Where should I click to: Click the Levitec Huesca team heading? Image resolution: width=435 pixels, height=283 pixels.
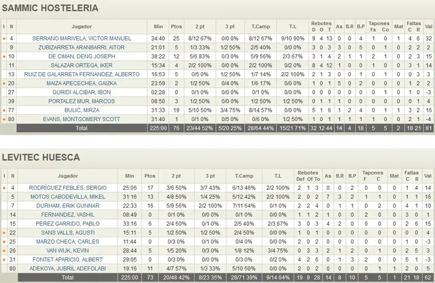pyautogui.click(x=42, y=157)
